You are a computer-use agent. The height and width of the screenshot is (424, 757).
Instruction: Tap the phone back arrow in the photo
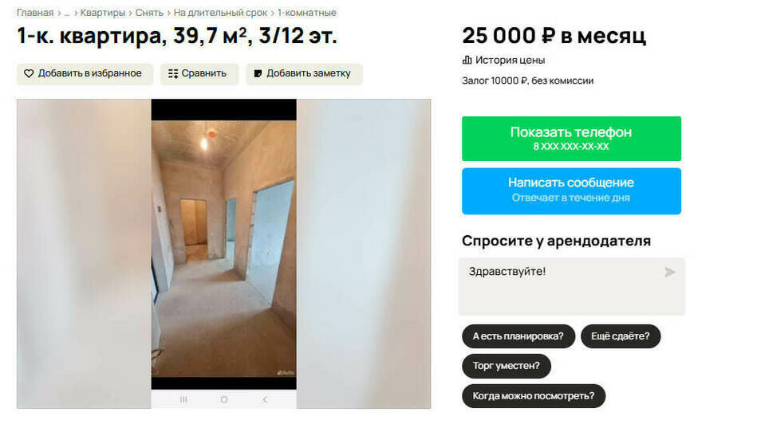265,399
